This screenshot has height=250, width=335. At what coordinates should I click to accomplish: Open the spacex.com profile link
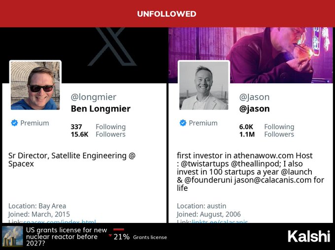59,222
